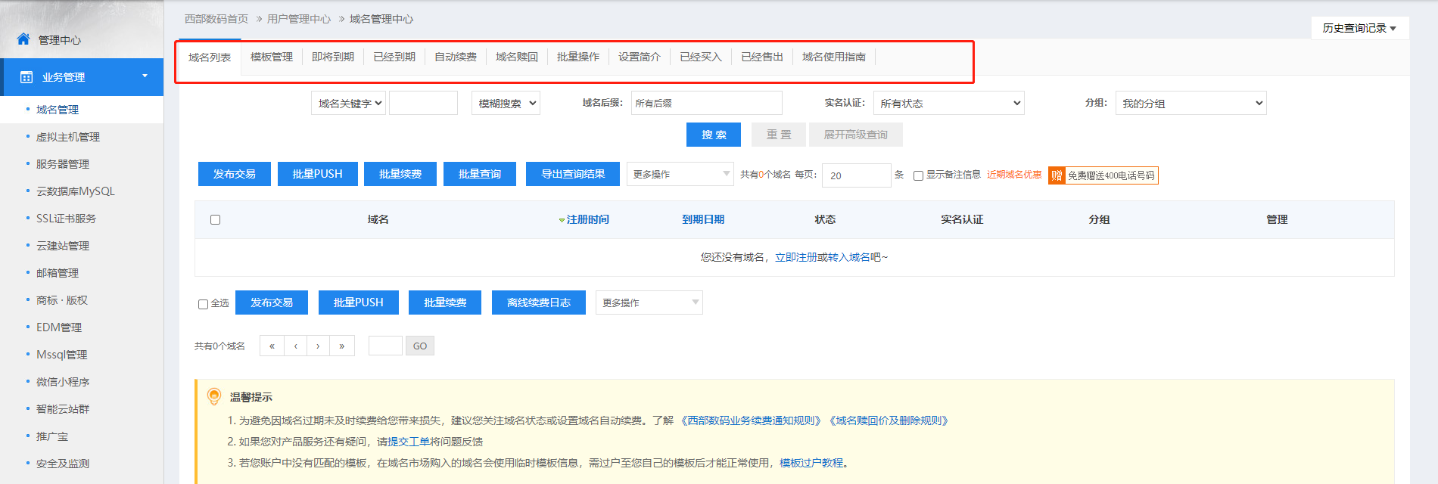
Task: Click the 域名后缀 所有后缀 input field
Action: [x=707, y=103]
